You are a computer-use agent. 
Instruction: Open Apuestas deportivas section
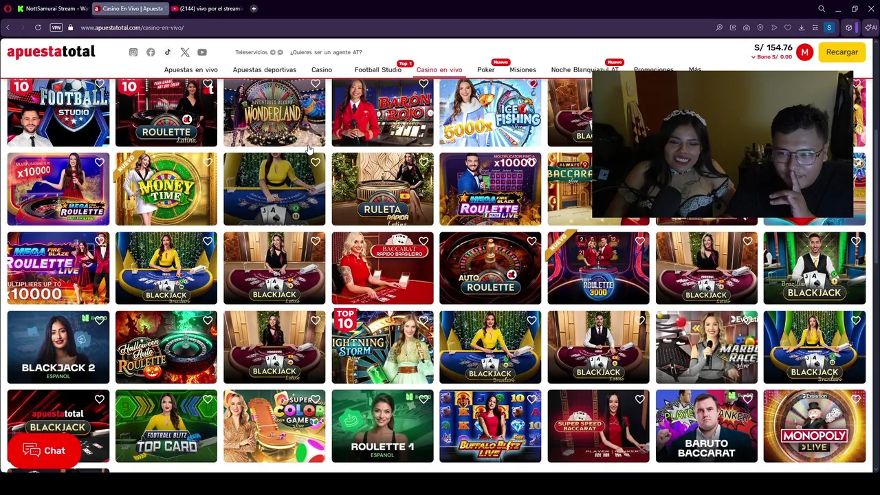point(264,69)
